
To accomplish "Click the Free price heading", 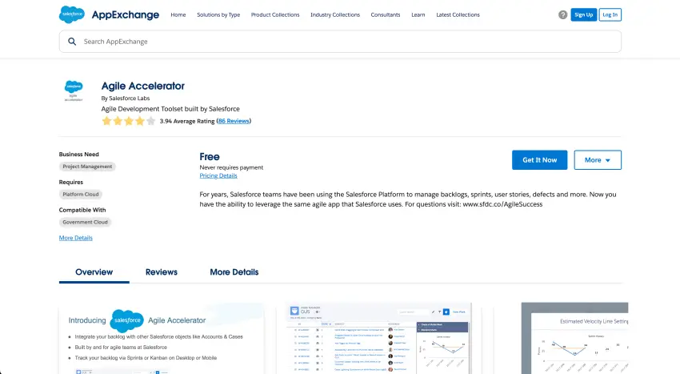I will click(210, 157).
